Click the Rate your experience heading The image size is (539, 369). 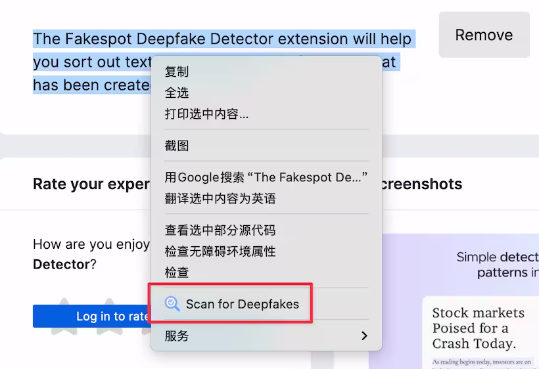point(91,184)
